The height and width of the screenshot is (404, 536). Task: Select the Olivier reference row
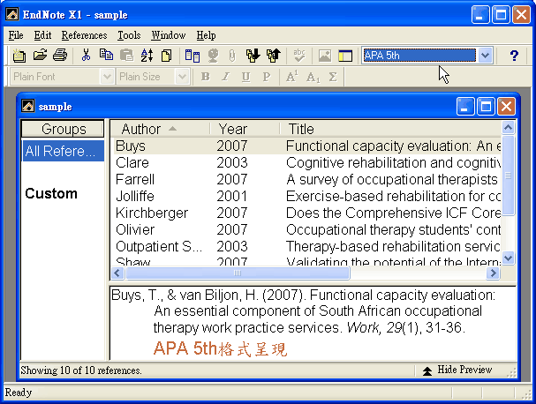tap(307, 230)
